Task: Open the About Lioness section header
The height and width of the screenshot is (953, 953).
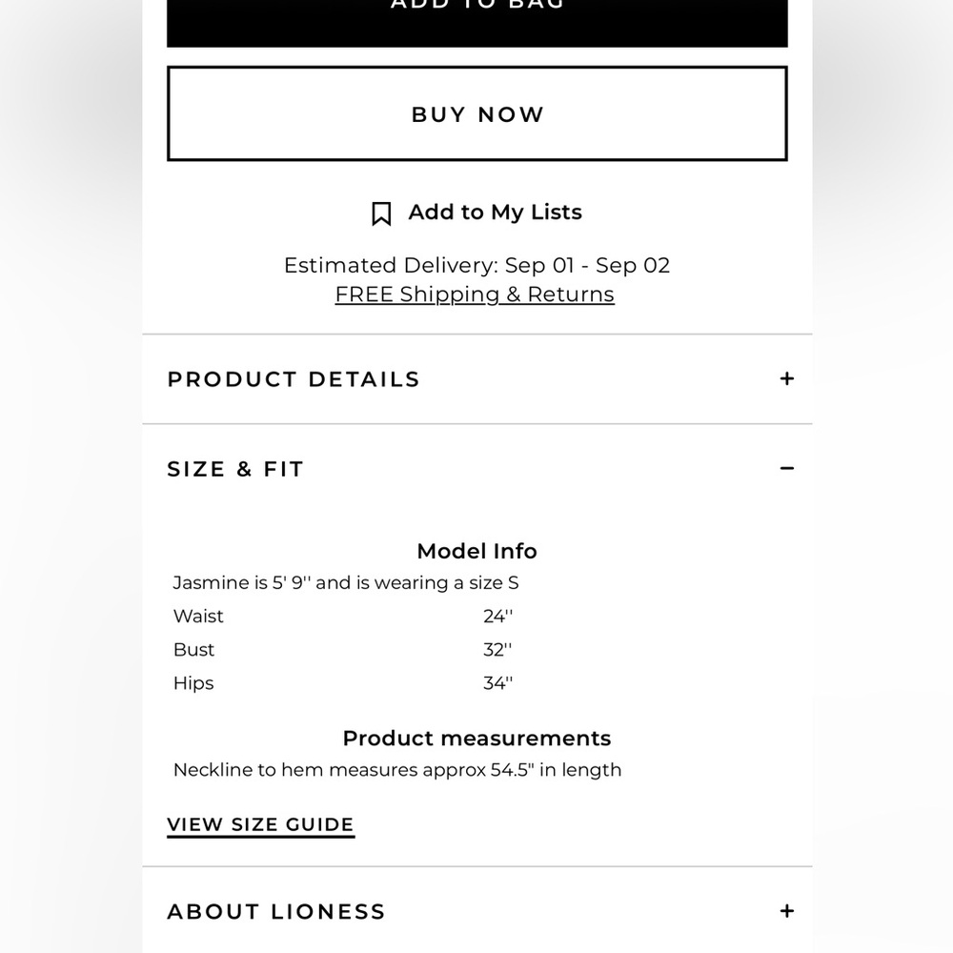Action: tap(477, 911)
